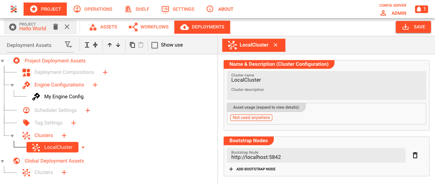Delete the localhost:5842 bootstrap node
The width and height of the screenshot is (435, 184).
(415, 155)
